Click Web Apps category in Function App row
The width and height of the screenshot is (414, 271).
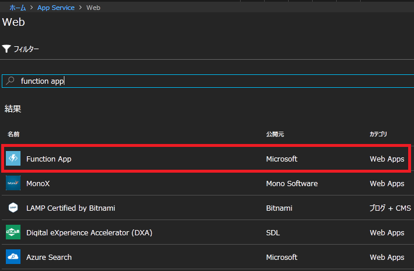click(x=387, y=159)
